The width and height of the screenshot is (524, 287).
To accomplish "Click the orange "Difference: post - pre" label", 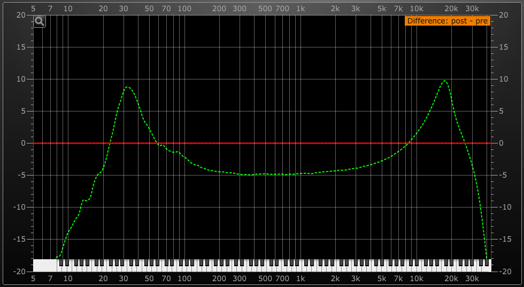I will pyautogui.click(x=447, y=21).
